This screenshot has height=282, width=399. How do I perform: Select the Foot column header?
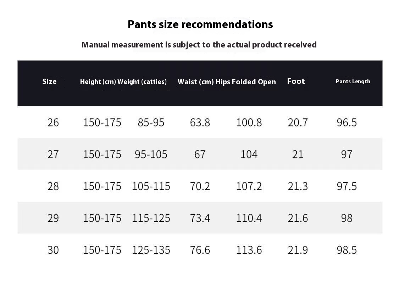pyautogui.click(x=296, y=81)
